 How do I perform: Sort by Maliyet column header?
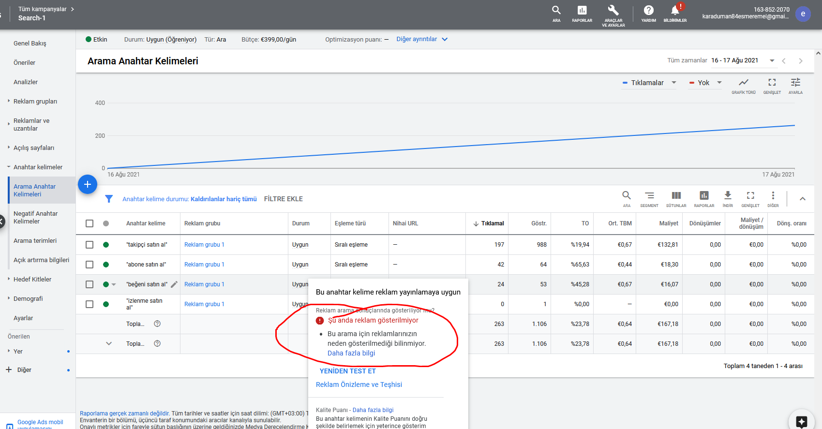coord(669,223)
